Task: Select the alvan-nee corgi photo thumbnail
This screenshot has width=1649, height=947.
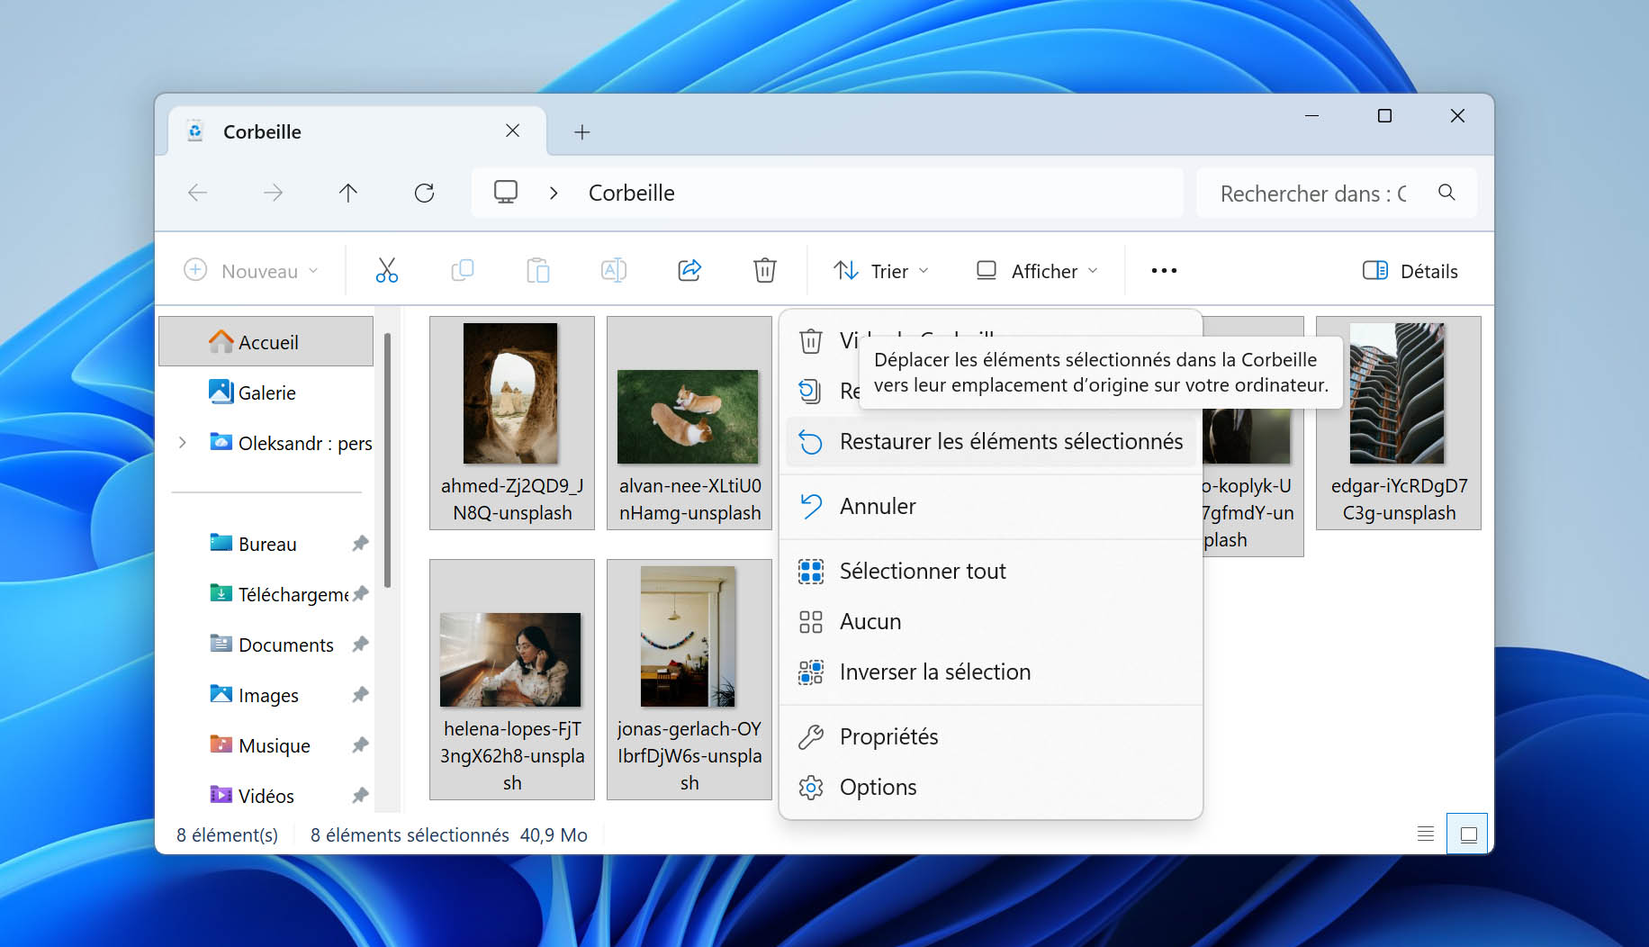Action: click(x=689, y=423)
